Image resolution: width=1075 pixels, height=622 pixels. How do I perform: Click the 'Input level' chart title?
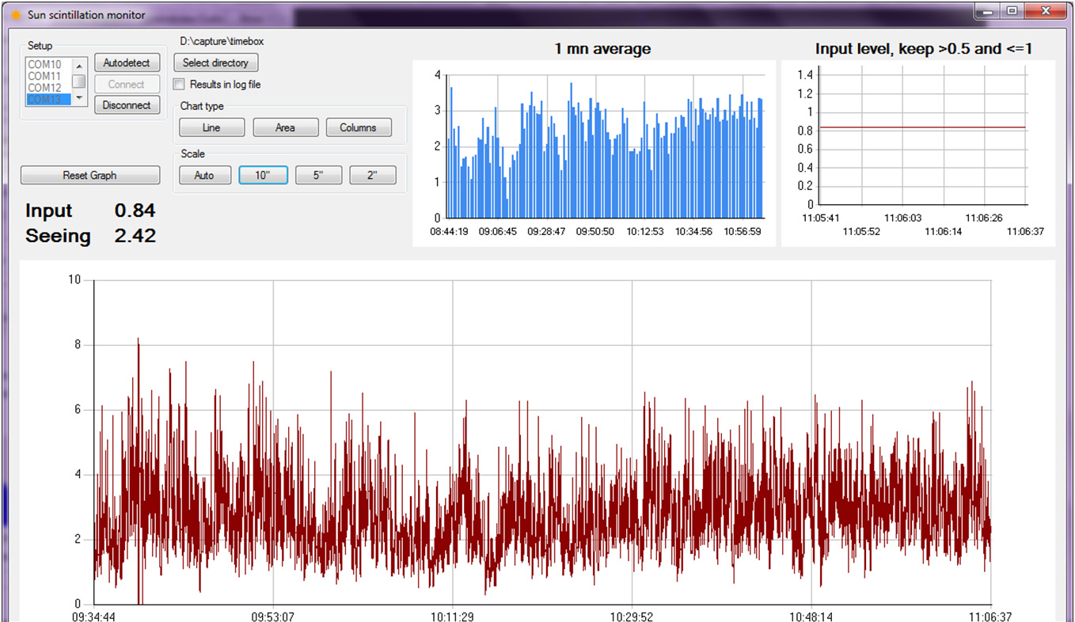(x=924, y=49)
